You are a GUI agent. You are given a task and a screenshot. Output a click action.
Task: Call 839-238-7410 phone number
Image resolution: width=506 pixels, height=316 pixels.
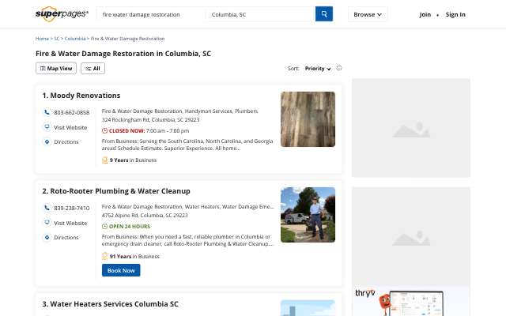72,208
